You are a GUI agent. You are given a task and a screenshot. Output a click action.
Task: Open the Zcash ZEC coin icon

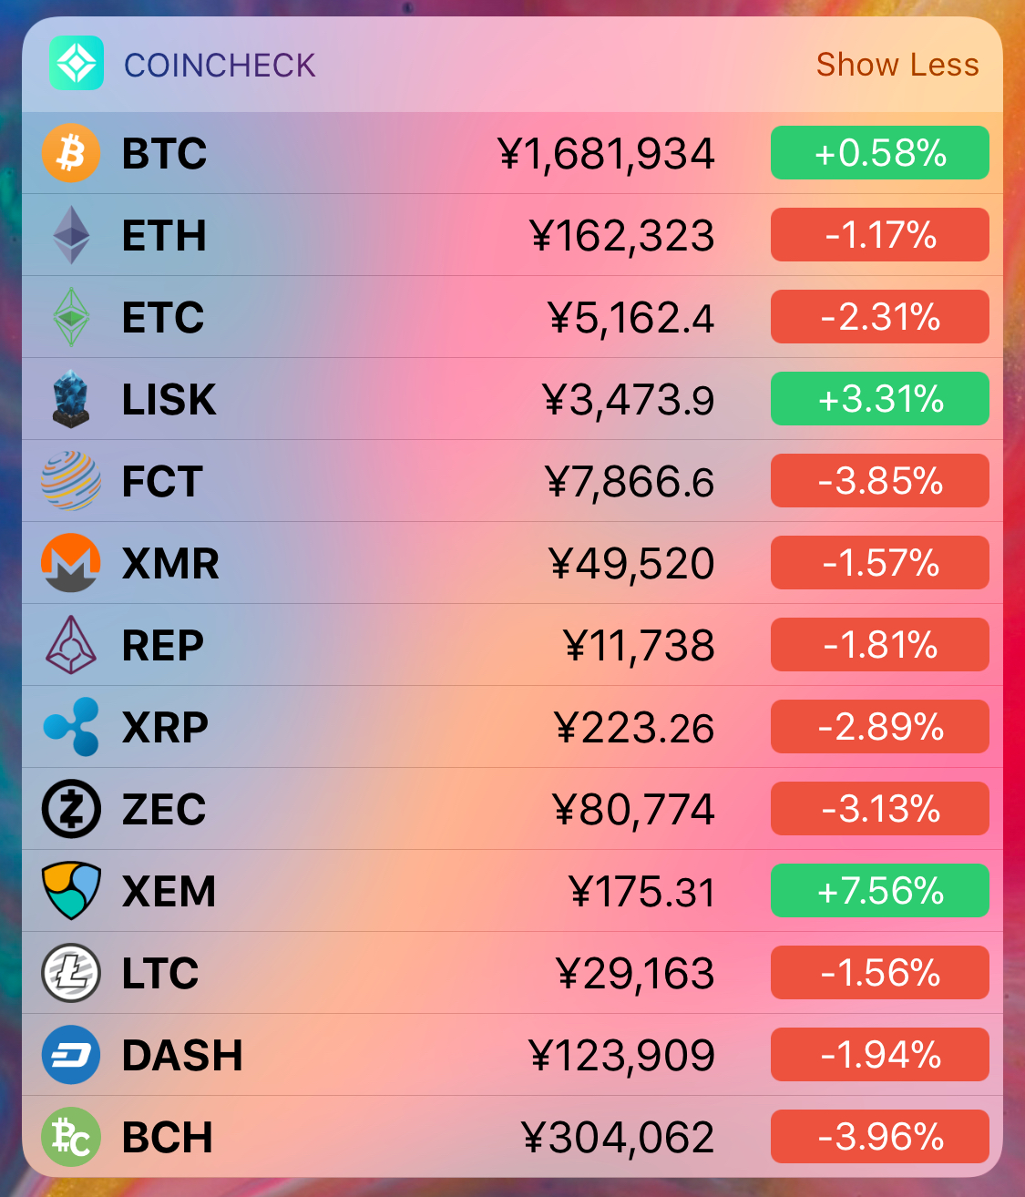pos(71,809)
